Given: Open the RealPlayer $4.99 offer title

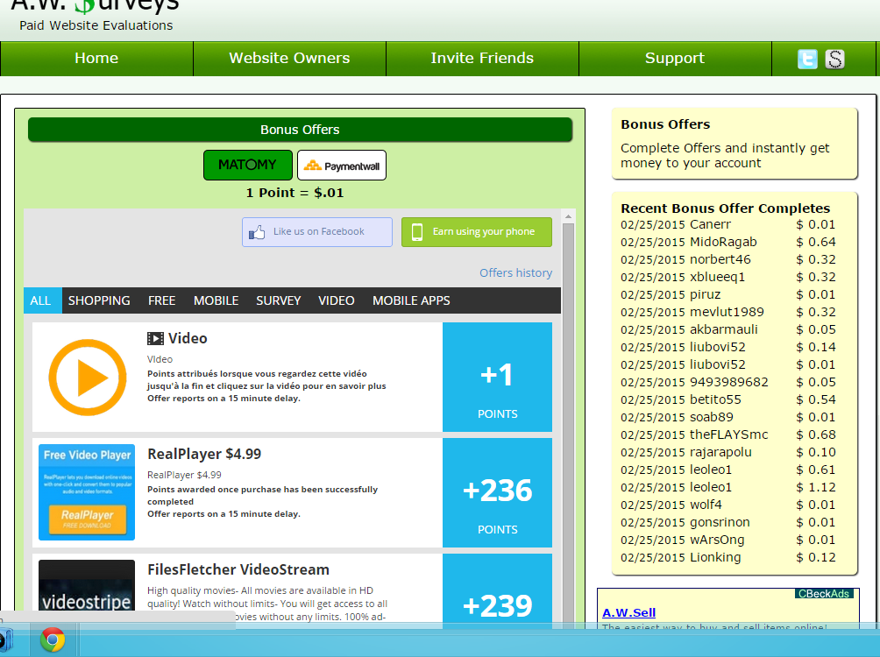Looking at the screenshot, I should tap(204, 454).
